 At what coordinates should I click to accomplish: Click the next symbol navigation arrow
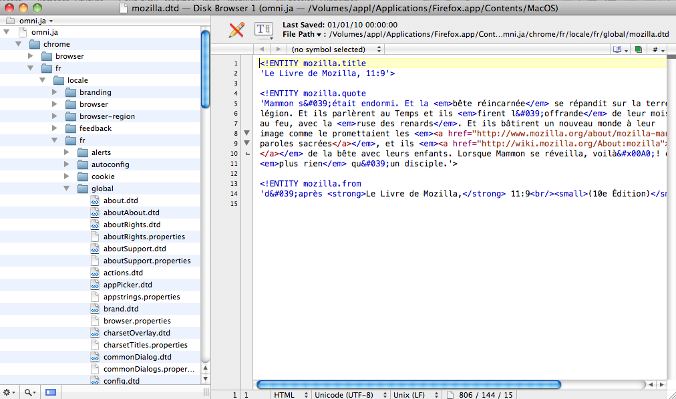tap(279, 49)
